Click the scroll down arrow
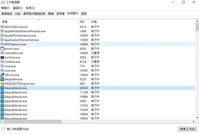Viewport: 199px width, 134px height. [197, 118]
